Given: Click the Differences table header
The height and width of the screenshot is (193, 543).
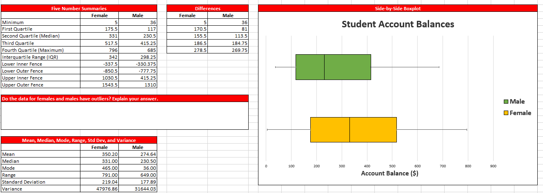Looking at the screenshot, I should (207, 8).
